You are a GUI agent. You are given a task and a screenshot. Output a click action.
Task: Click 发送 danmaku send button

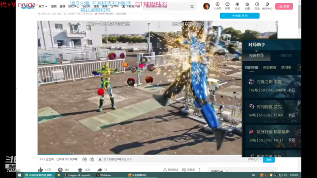[x=269, y=160]
